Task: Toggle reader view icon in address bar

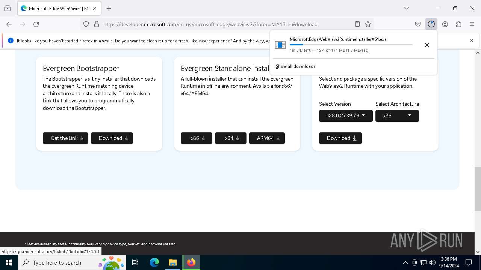Action: 357,24
